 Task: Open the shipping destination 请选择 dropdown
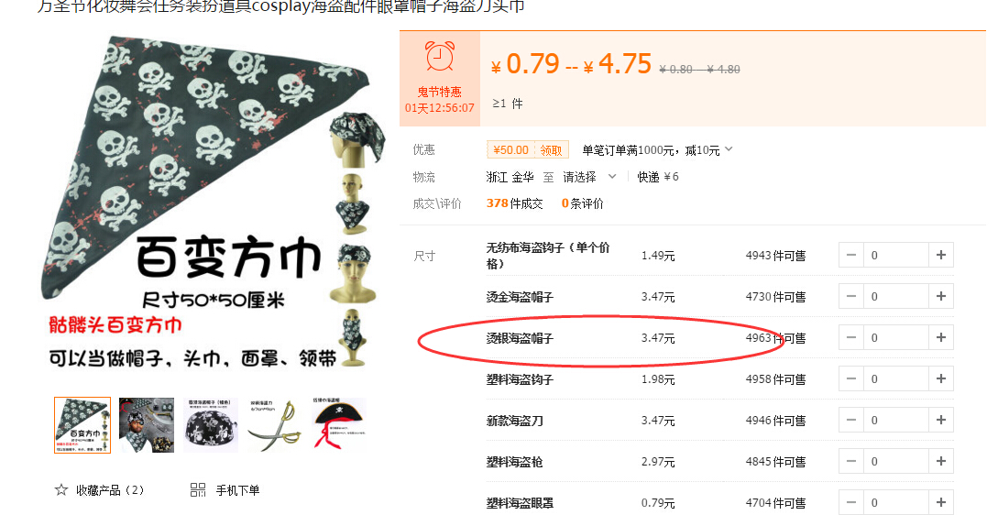point(589,177)
